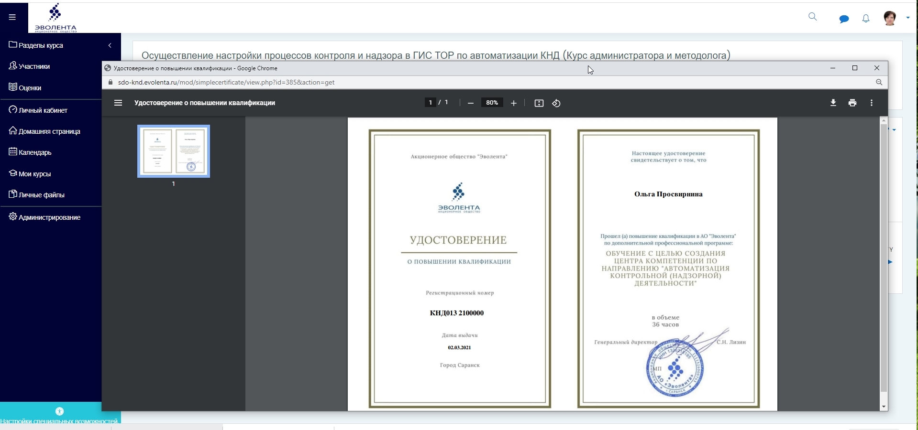Open accessibility settings button at bottom left
Screen dimensions: 918x430
(59, 414)
